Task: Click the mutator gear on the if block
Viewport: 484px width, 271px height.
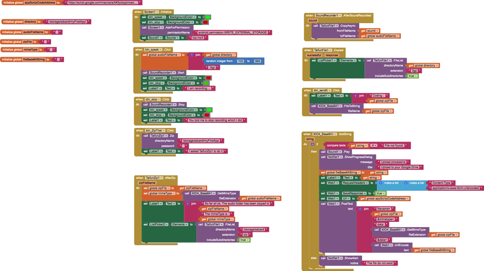Action: (x=312, y=144)
